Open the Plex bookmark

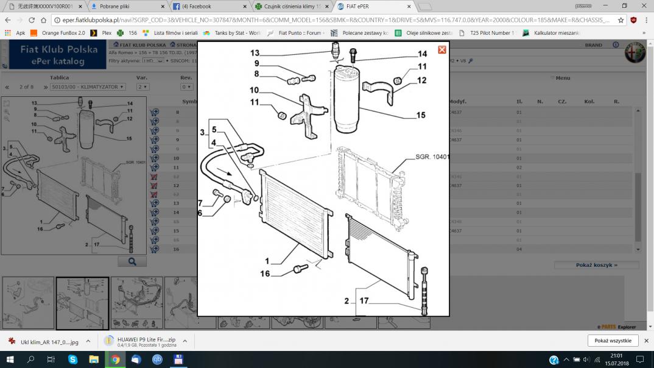tap(101, 33)
